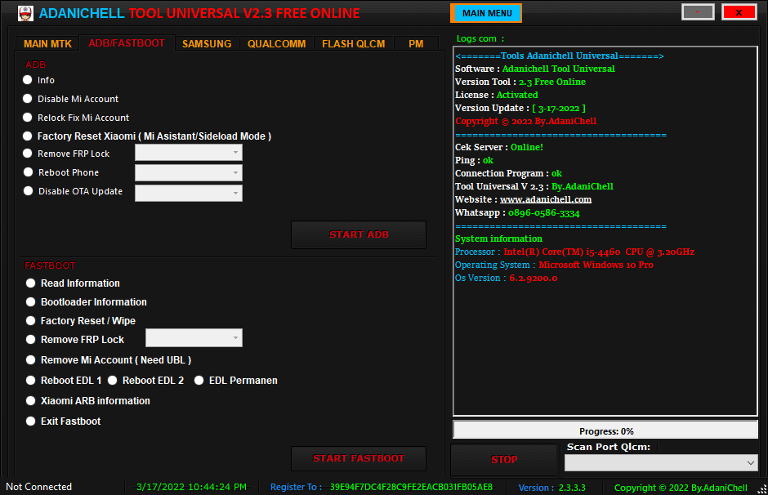Select Remove FRP Lock under ADB

(x=27, y=154)
